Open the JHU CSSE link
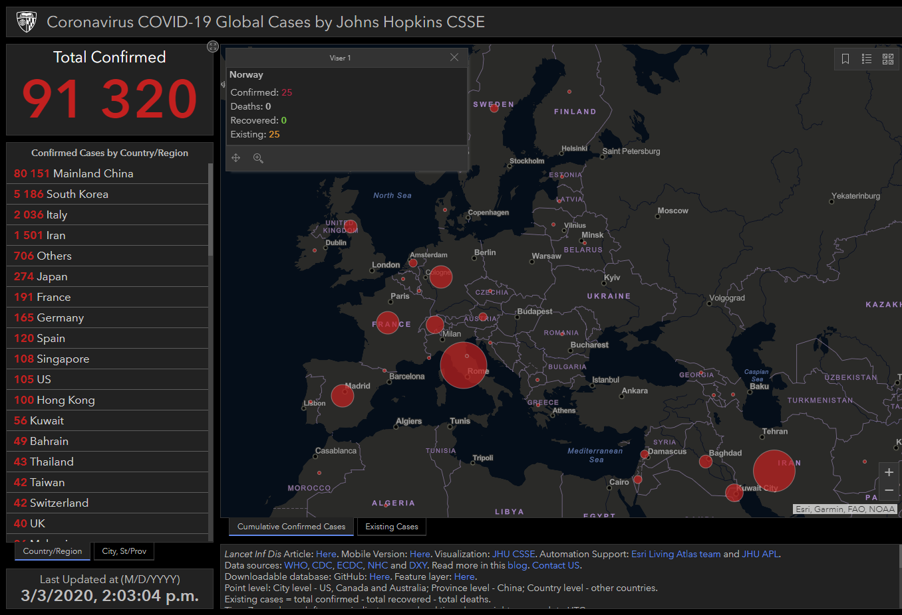Screen dimensions: 902x615 click(514, 554)
